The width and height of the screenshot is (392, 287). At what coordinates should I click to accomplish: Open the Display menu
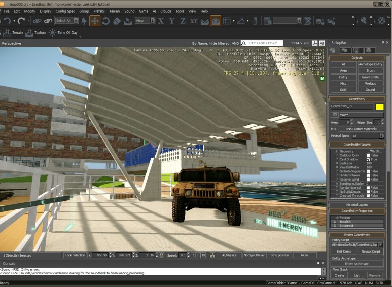[x=45, y=11]
